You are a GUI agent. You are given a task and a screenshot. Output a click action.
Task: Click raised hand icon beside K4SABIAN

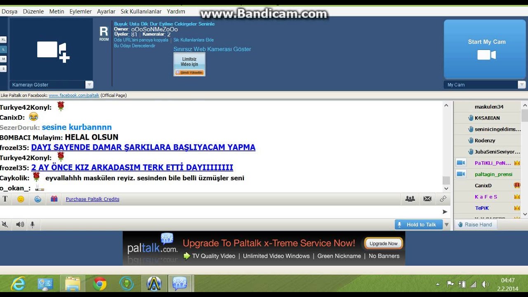[471, 118]
